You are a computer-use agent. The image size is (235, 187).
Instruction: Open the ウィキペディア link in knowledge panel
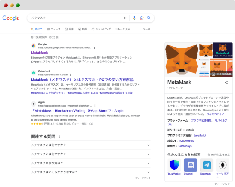coord(215,114)
